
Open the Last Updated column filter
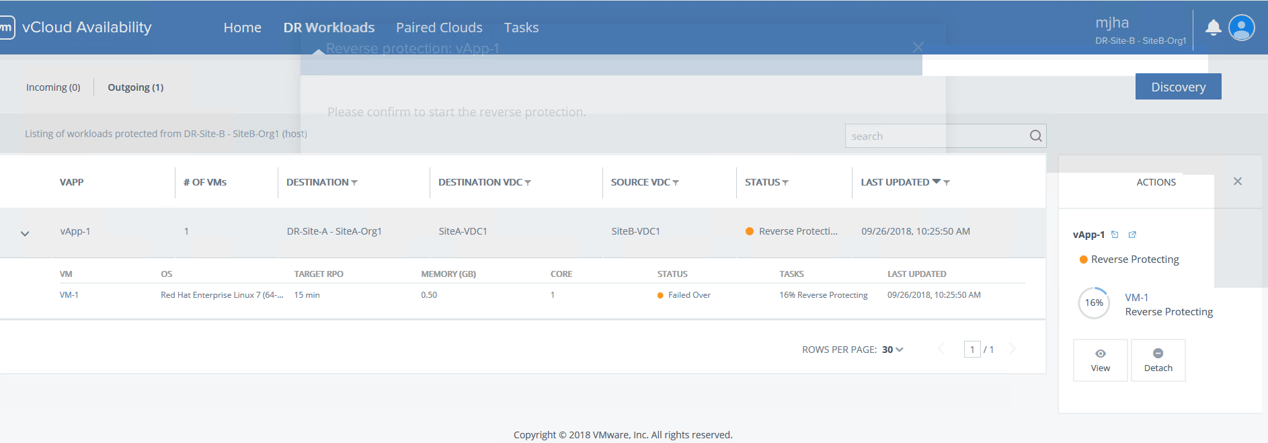click(947, 183)
